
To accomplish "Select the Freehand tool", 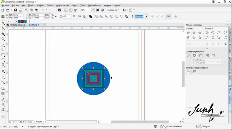I will pos(3,45).
